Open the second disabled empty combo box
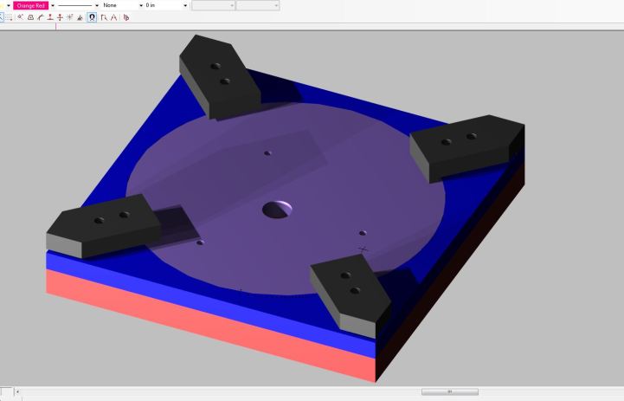Viewport: 624px width, 401px height. click(x=258, y=5)
